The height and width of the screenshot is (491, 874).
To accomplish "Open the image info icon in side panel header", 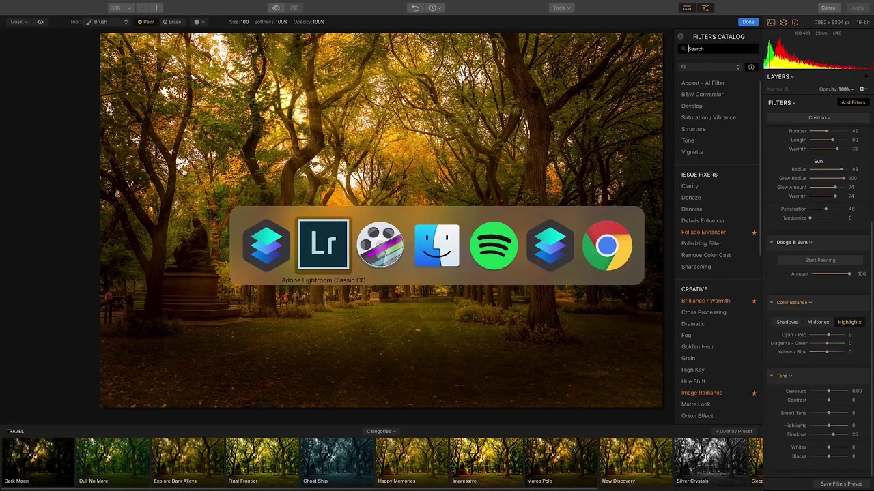I will click(x=795, y=22).
